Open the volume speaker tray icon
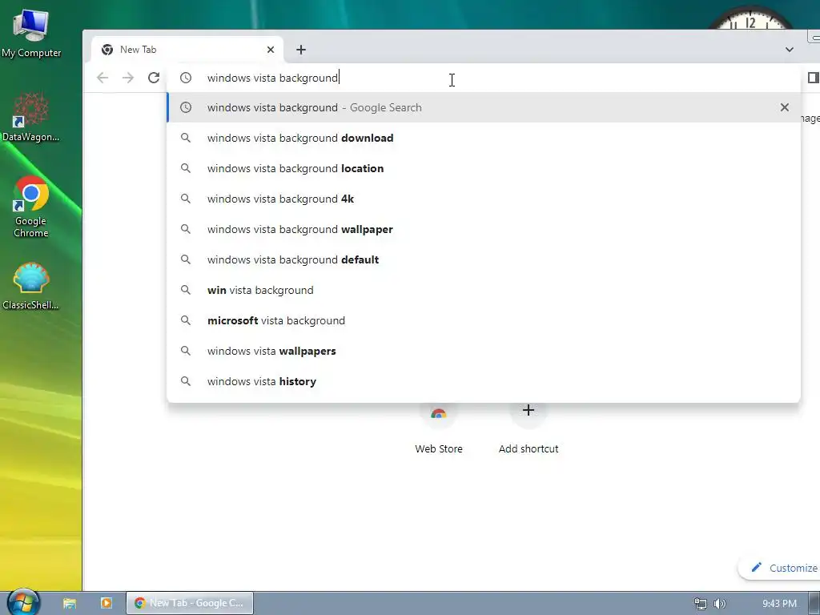This screenshot has height=615, width=820. (x=720, y=604)
